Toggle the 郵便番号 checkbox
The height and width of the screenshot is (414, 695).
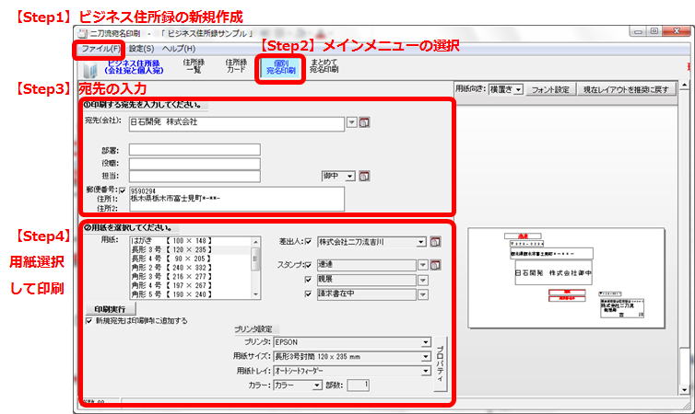[x=123, y=190]
